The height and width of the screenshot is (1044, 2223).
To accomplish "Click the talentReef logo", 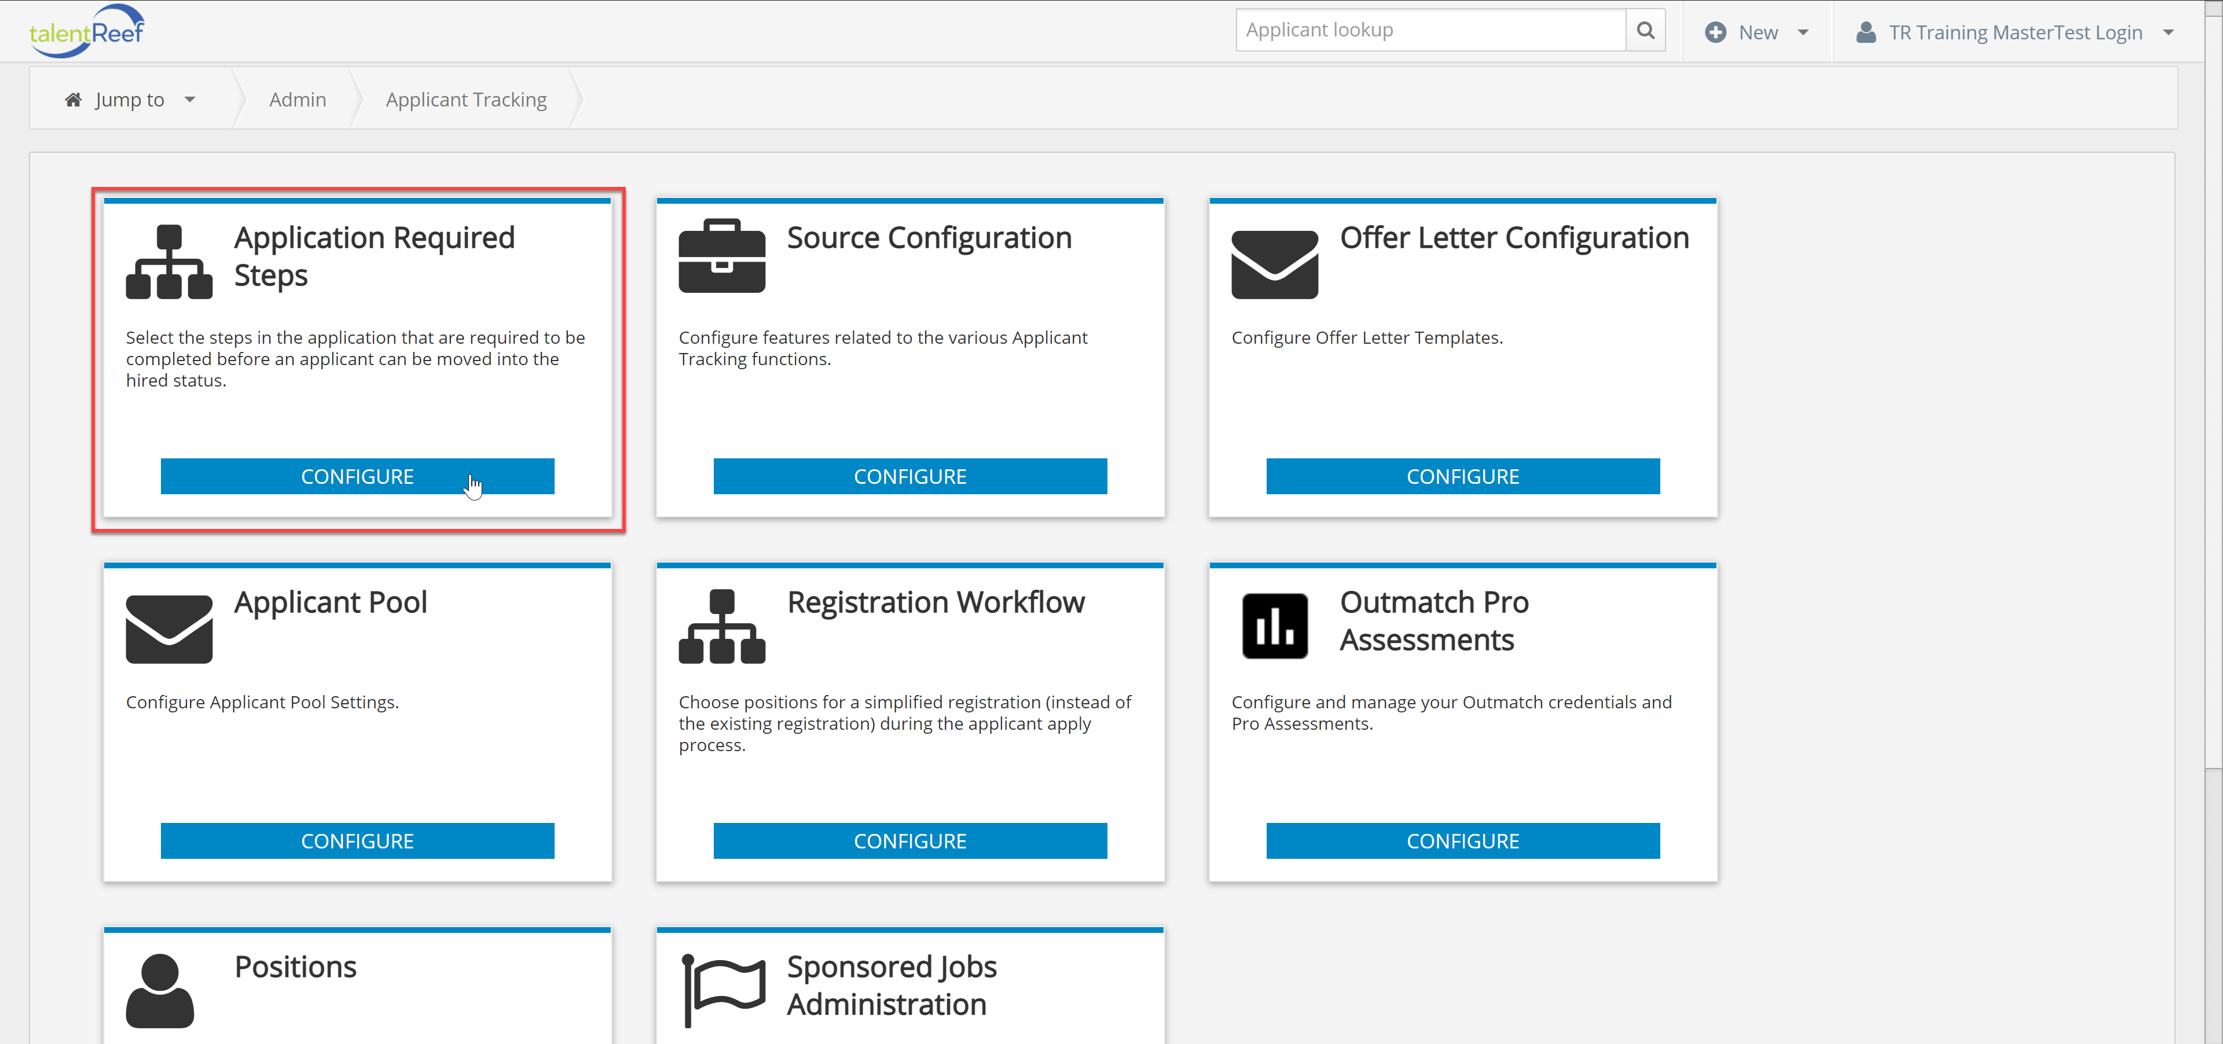I will [x=86, y=31].
